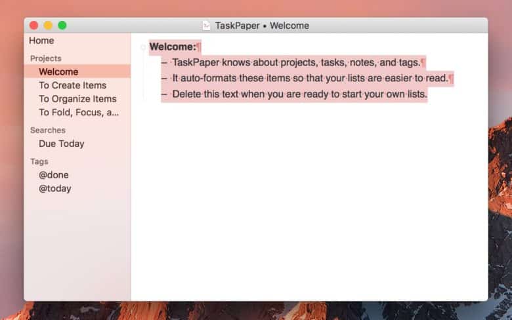Select the Welcome project in sidebar
512x320 pixels.
tap(77, 71)
